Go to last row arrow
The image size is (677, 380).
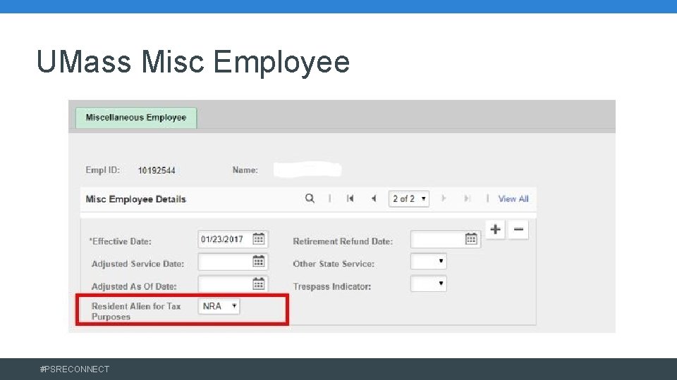[x=467, y=198]
